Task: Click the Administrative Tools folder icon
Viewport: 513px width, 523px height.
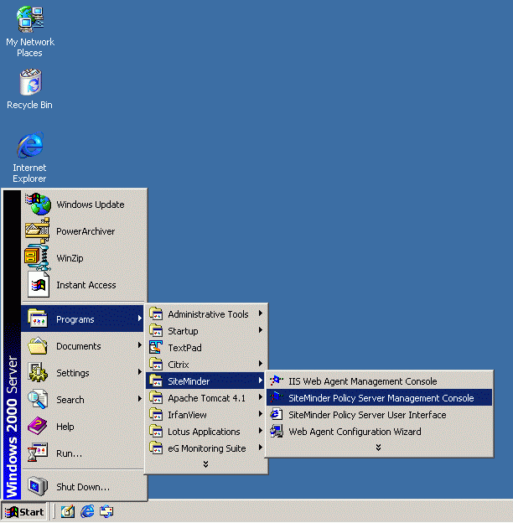Action: (156, 313)
